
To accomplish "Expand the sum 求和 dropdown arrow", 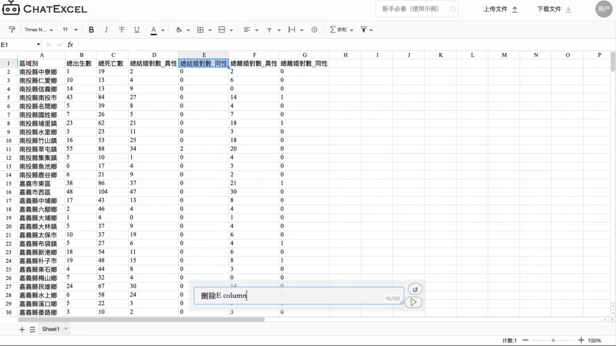I will 351,30.
